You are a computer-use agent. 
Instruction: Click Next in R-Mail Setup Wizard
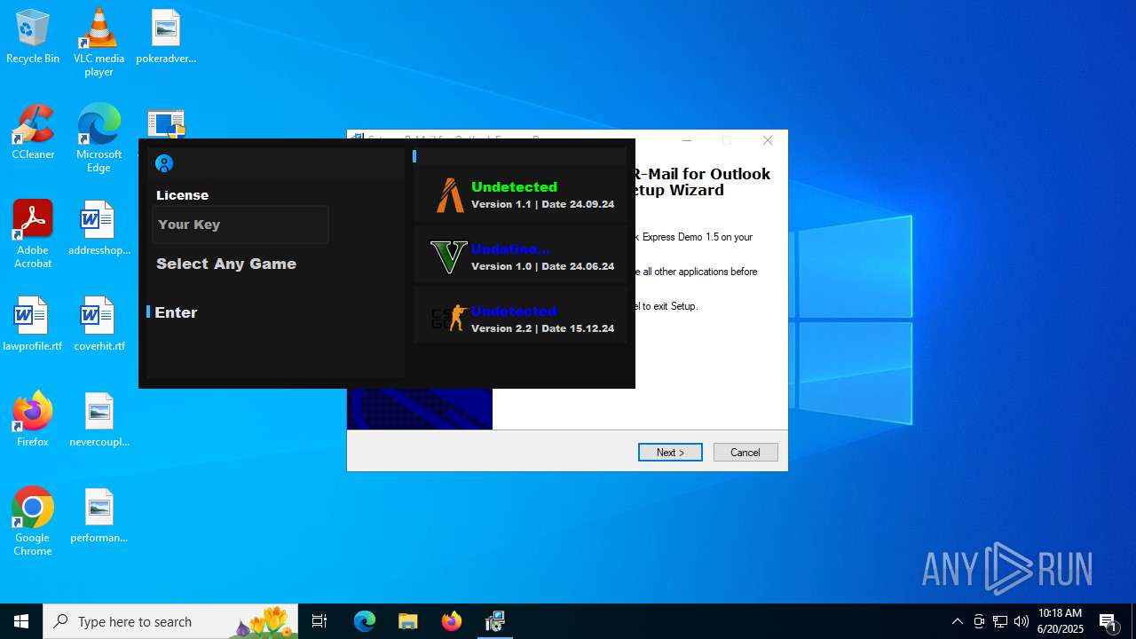(x=670, y=453)
